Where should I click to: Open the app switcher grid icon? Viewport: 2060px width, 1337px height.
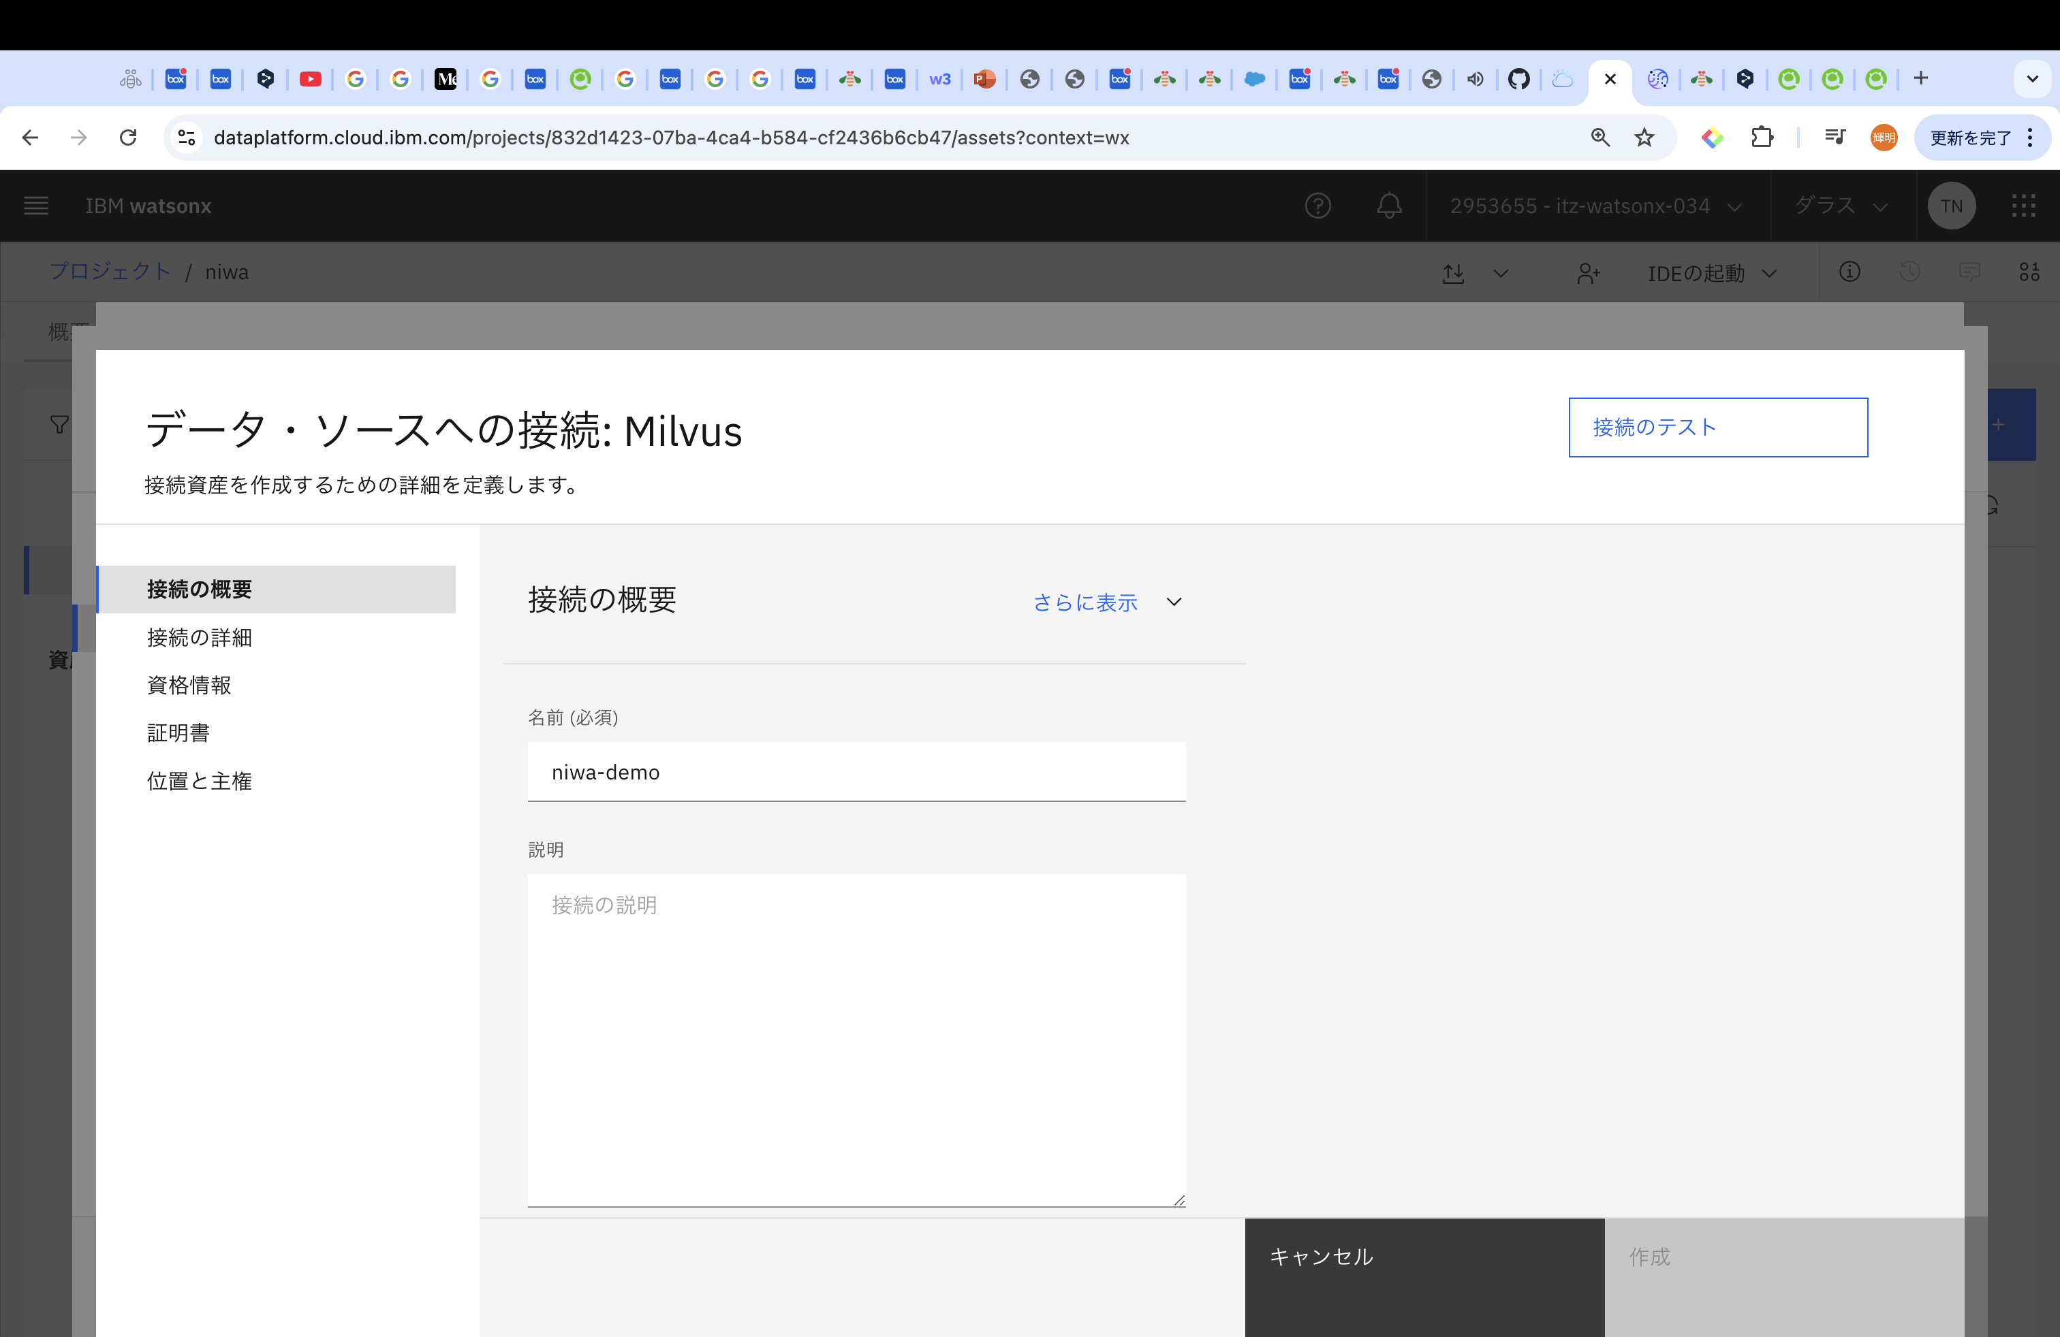pos(2023,206)
